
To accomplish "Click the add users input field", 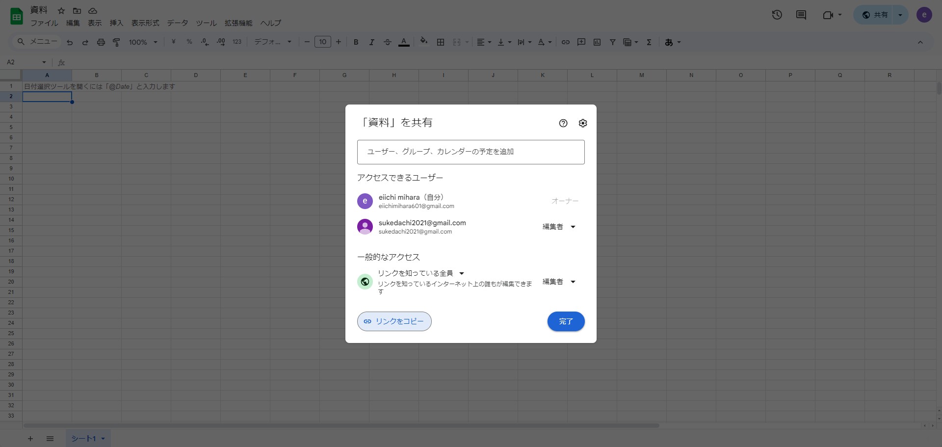I will [x=471, y=152].
